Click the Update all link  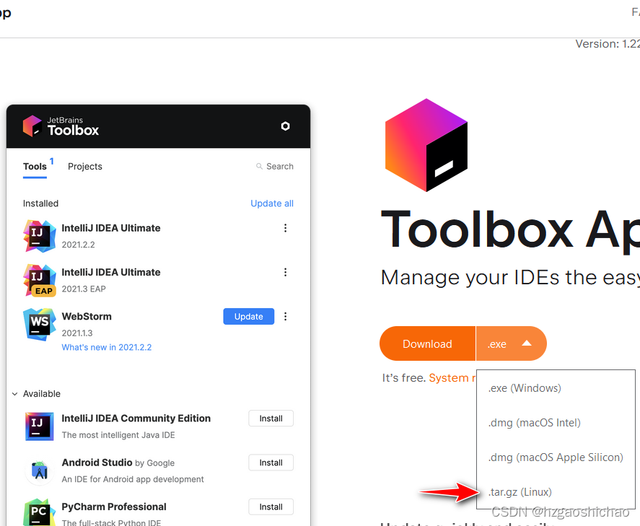point(272,203)
